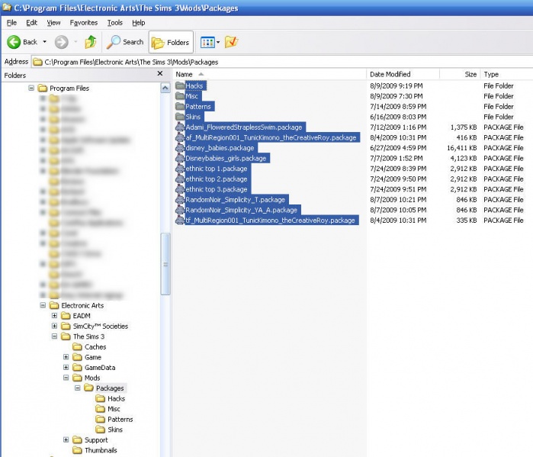Select the Hacks folder icon in file list
This screenshot has height=457, width=533.
(x=180, y=85)
